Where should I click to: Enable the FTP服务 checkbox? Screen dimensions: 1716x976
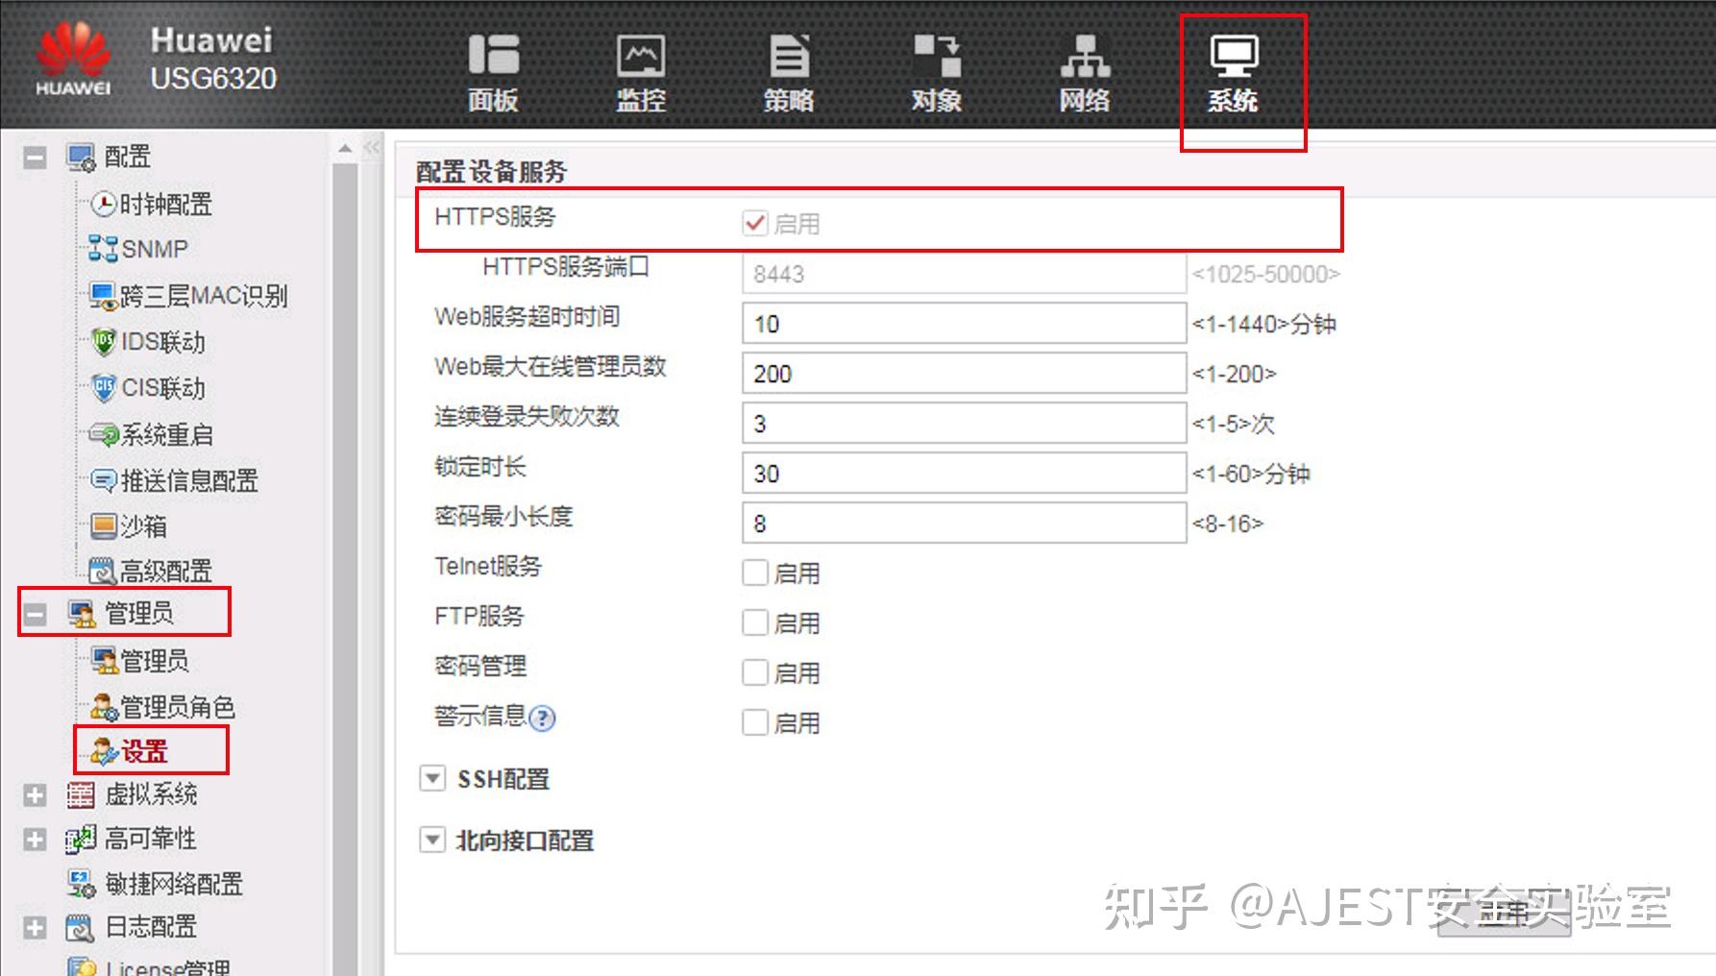756,622
